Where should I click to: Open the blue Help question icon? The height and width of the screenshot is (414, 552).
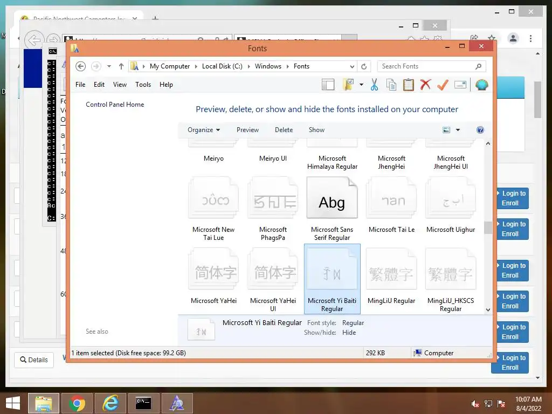[x=480, y=130]
